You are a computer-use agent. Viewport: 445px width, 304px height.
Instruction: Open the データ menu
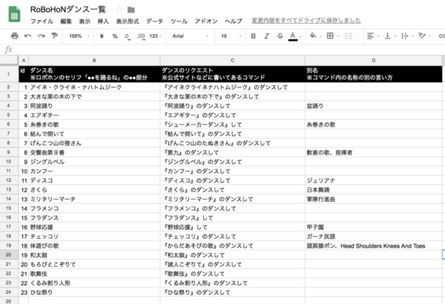[x=154, y=21]
